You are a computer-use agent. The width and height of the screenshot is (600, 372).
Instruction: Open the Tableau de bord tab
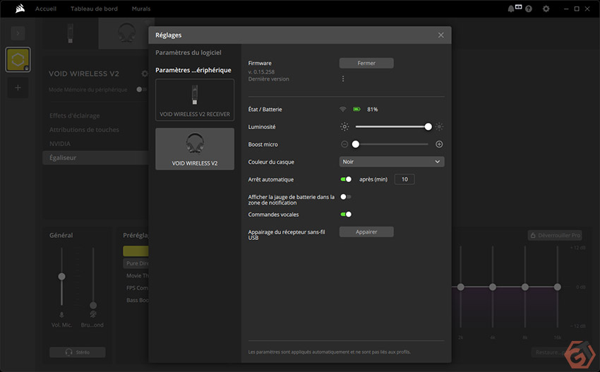click(94, 8)
